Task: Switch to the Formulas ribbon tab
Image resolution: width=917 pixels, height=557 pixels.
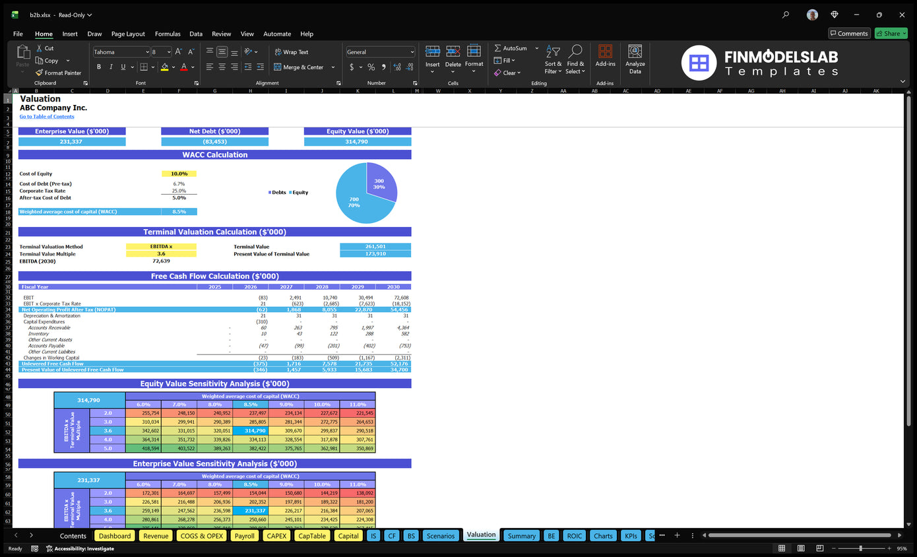Action: point(168,34)
